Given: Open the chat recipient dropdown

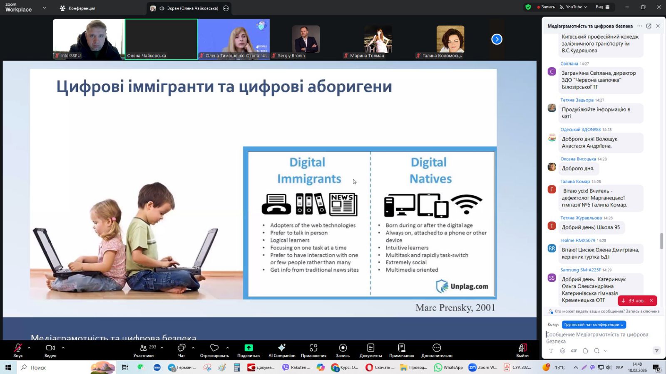Looking at the screenshot, I should pos(594,325).
